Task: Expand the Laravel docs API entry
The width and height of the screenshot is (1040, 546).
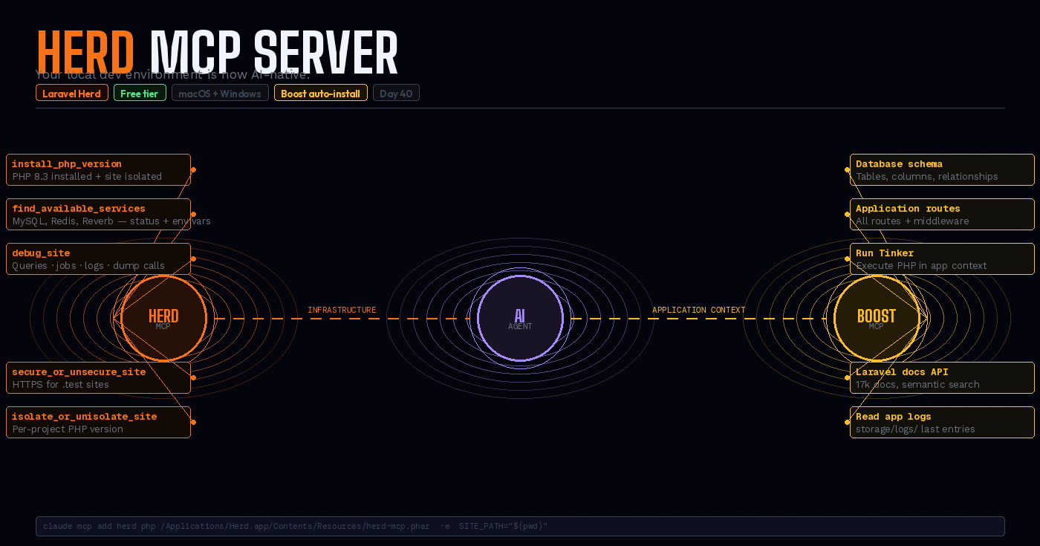Action: (x=942, y=377)
